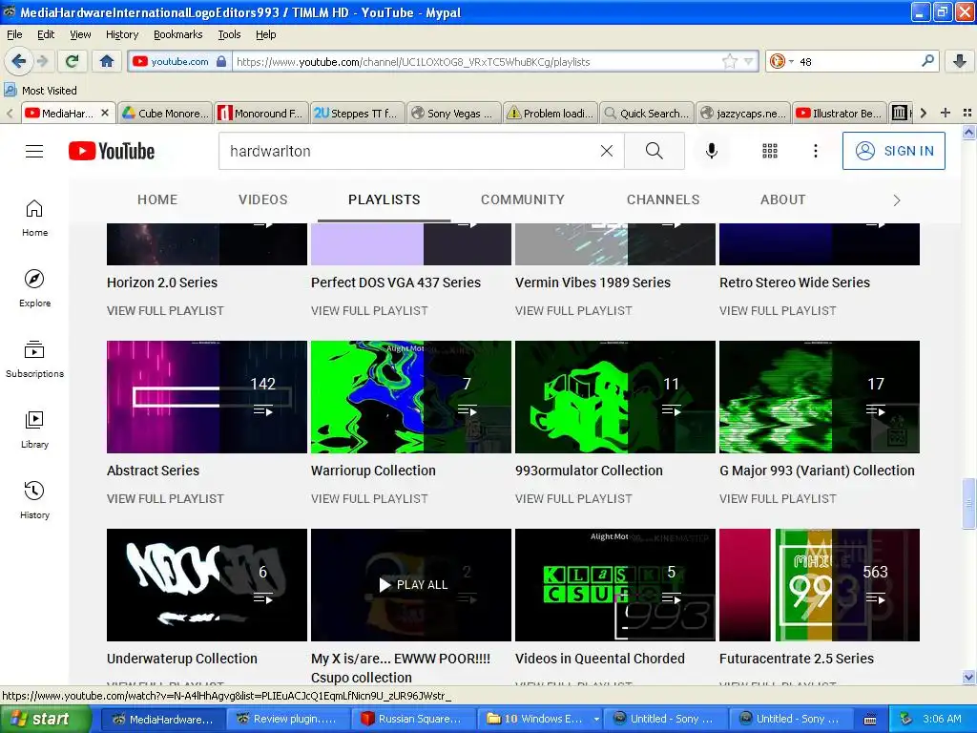The height and width of the screenshot is (733, 977).
Task: Show more channel tabs with chevron
Action: click(x=897, y=200)
